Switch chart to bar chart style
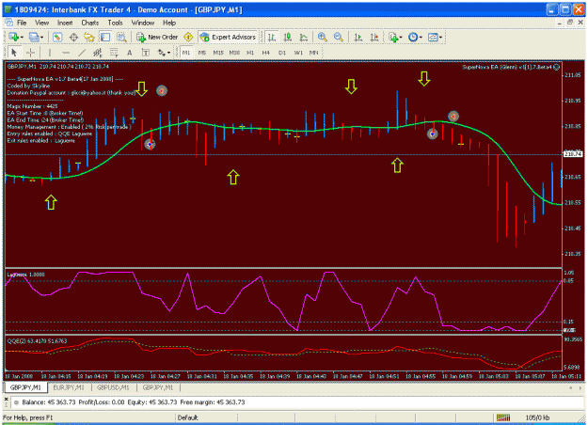 pos(271,37)
